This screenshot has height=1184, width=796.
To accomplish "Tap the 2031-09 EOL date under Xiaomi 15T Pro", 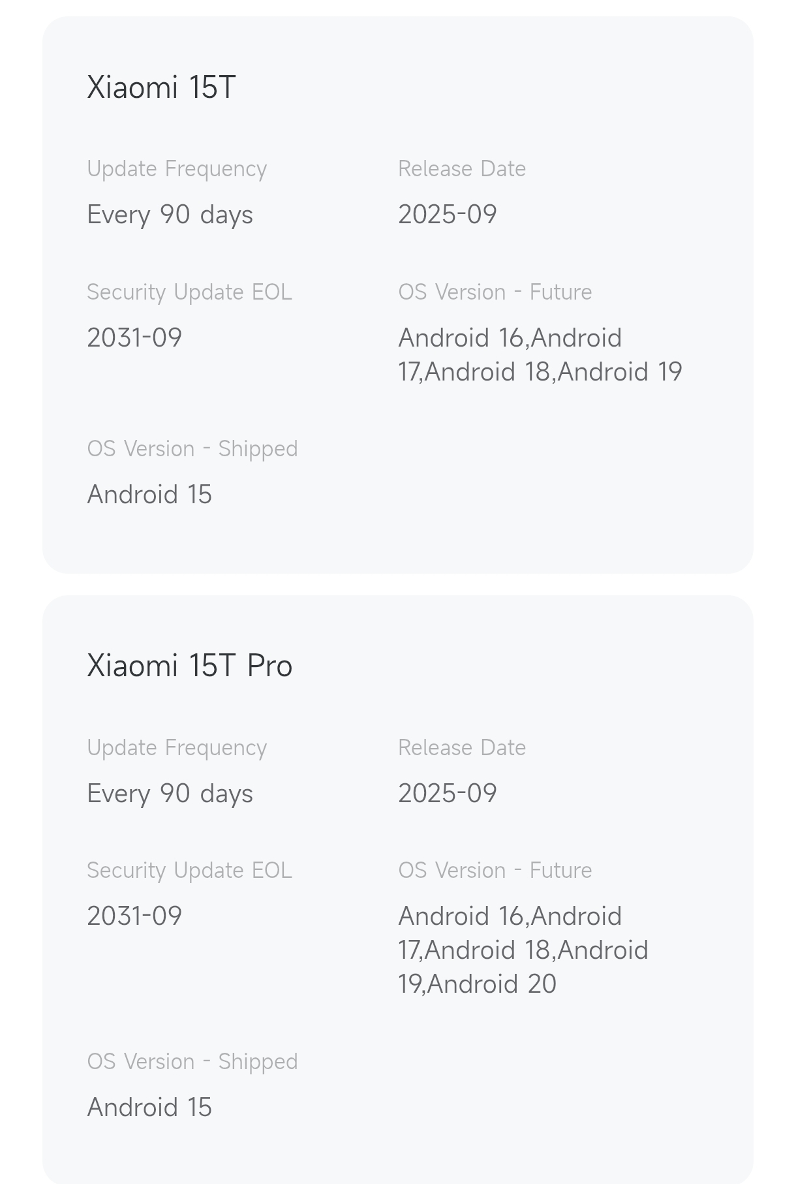I will [x=134, y=916].
